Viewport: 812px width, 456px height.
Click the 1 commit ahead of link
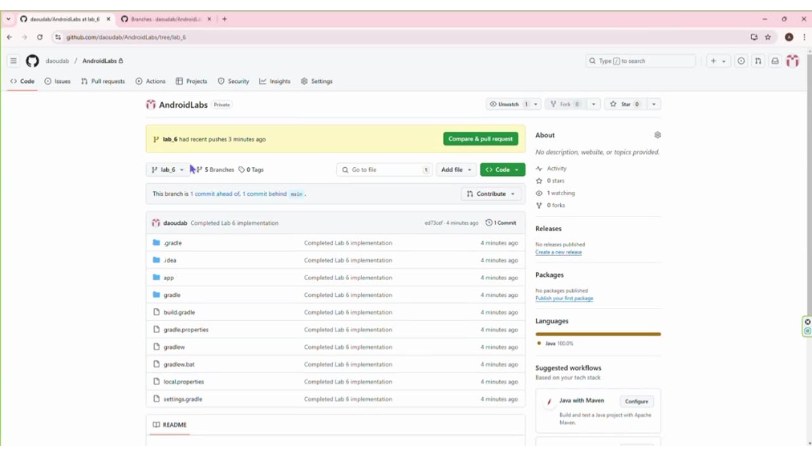click(x=215, y=194)
